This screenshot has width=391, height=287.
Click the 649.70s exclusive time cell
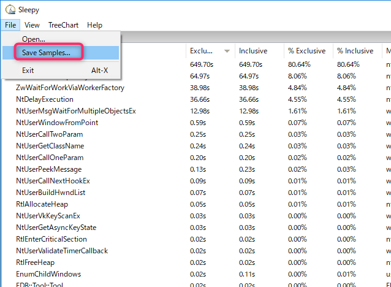click(x=202, y=64)
